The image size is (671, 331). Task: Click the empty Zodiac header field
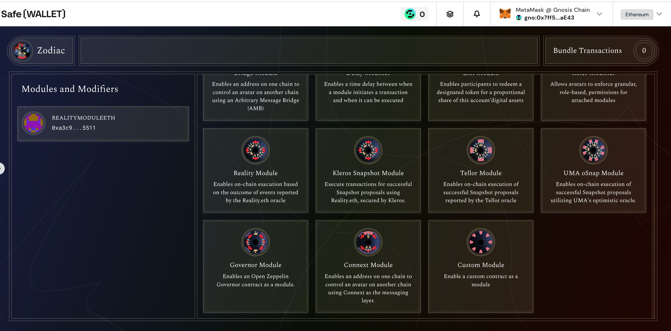pos(309,51)
